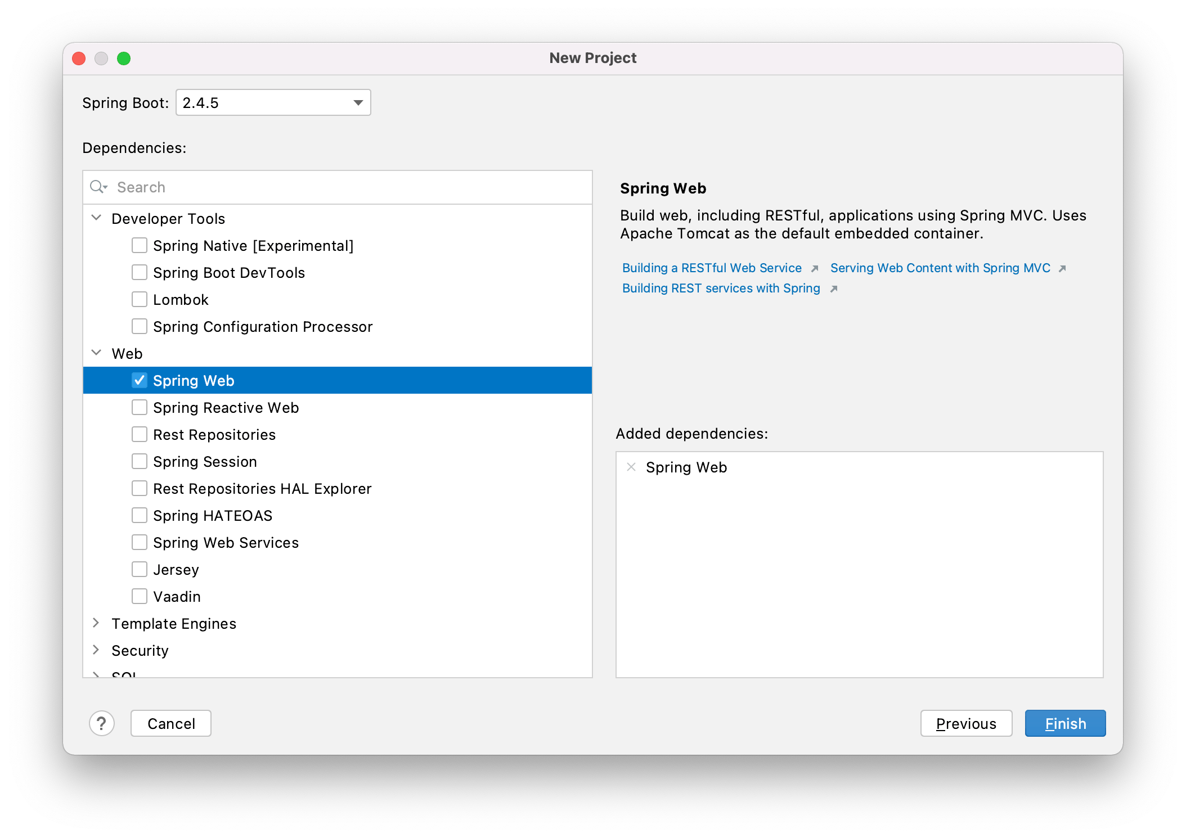Toggle Lombok dependency on
1186x838 pixels.
coord(140,299)
